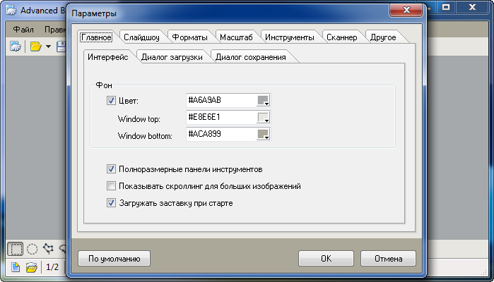Image resolution: width=494 pixels, height=282 pixels.
Task: Click the Параметры dialog title text
Action: (x=94, y=13)
